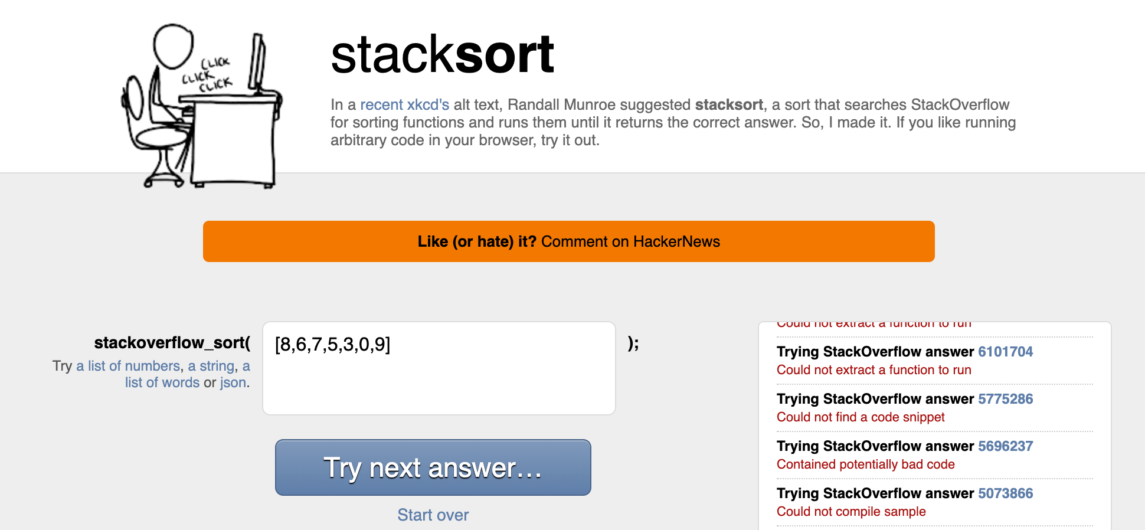Click the stacksort page title
1145x530 pixels.
(x=442, y=55)
